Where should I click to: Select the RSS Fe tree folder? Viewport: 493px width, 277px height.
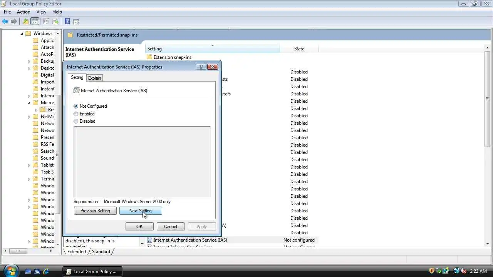(47, 144)
